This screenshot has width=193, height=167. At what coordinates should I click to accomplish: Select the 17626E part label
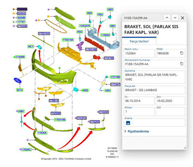pyautogui.click(x=104, y=112)
